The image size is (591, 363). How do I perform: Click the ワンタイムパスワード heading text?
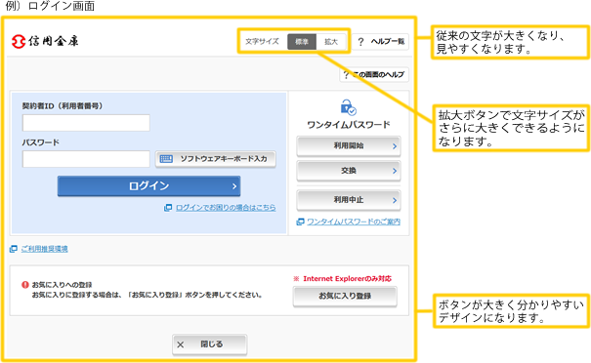tap(349, 125)
